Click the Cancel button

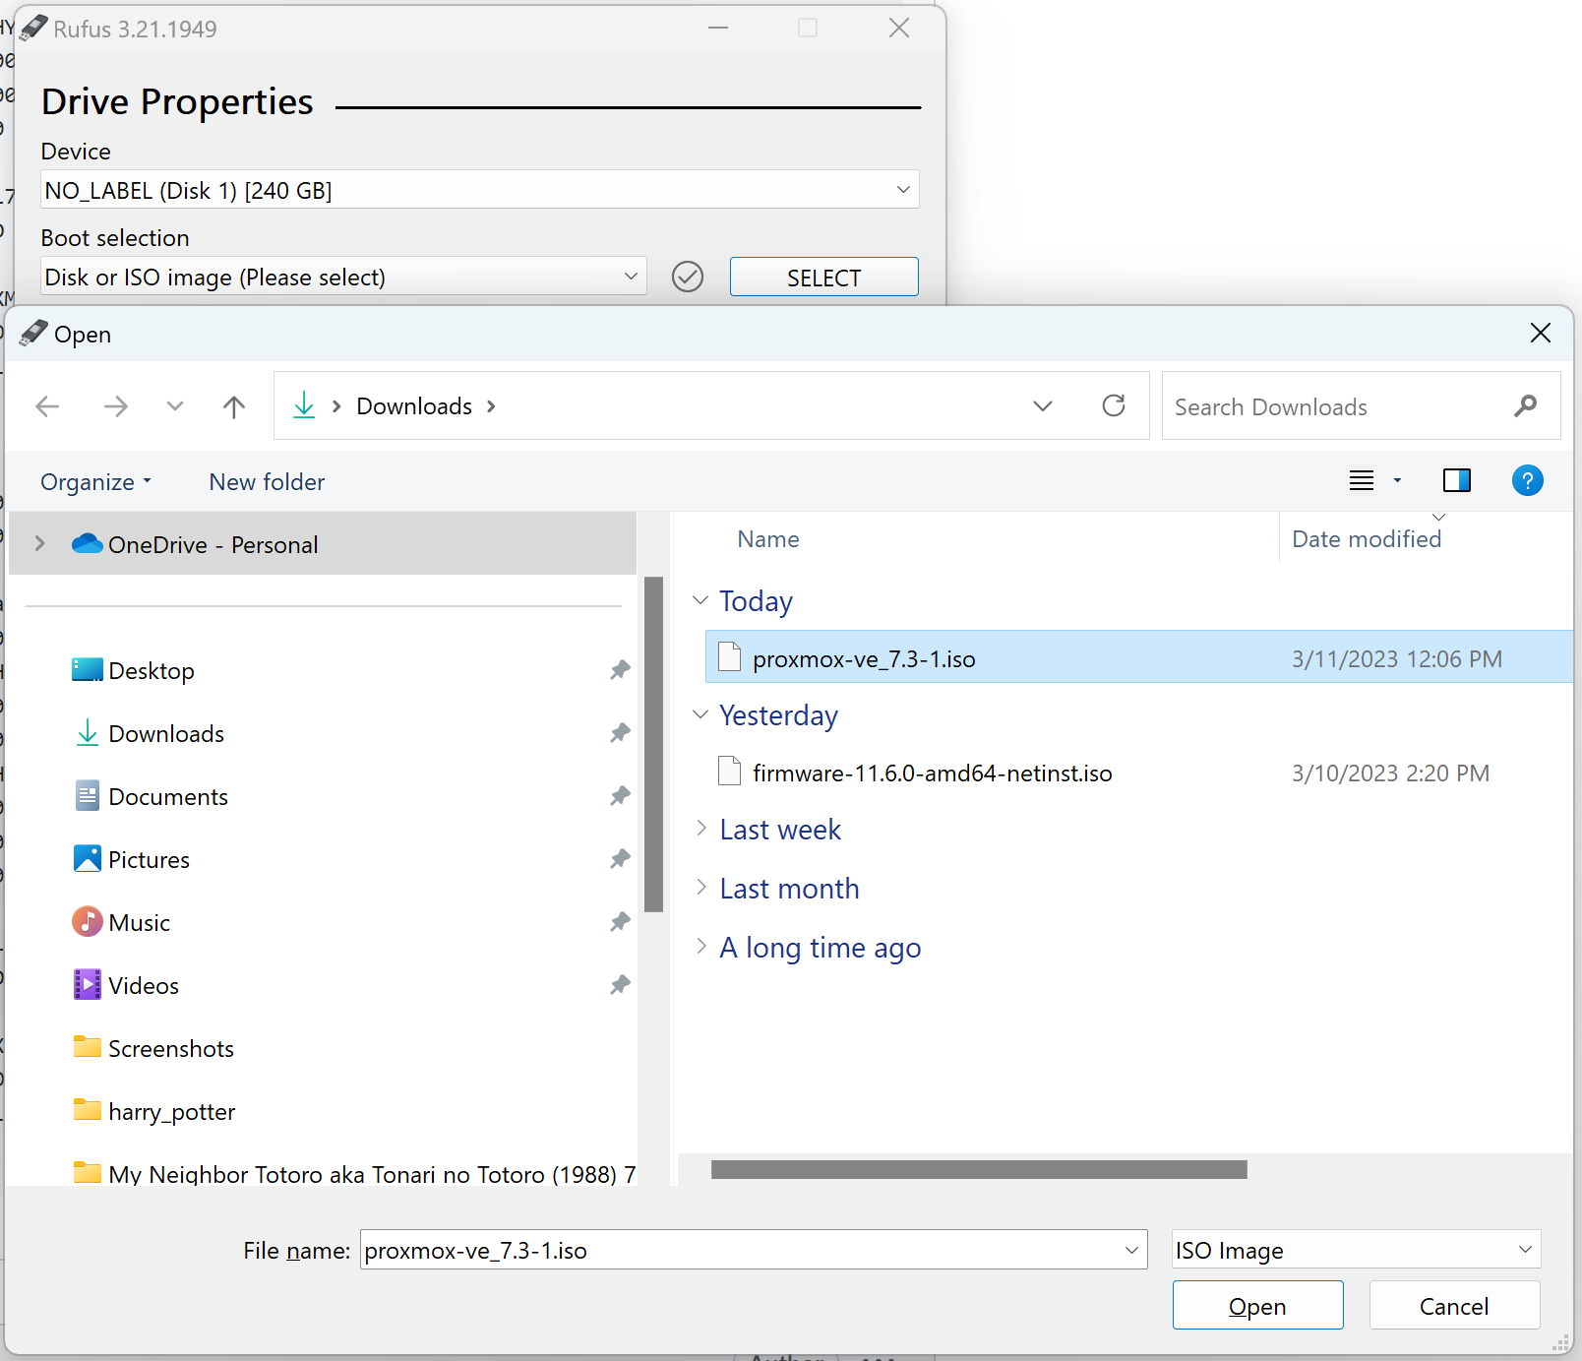point(1453,1306)
